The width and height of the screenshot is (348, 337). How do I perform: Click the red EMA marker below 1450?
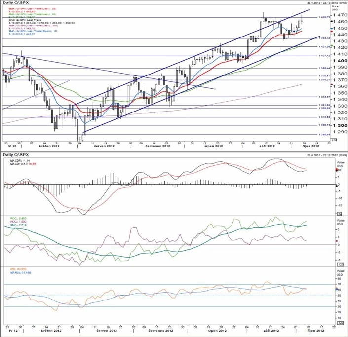tap(332, 31)
